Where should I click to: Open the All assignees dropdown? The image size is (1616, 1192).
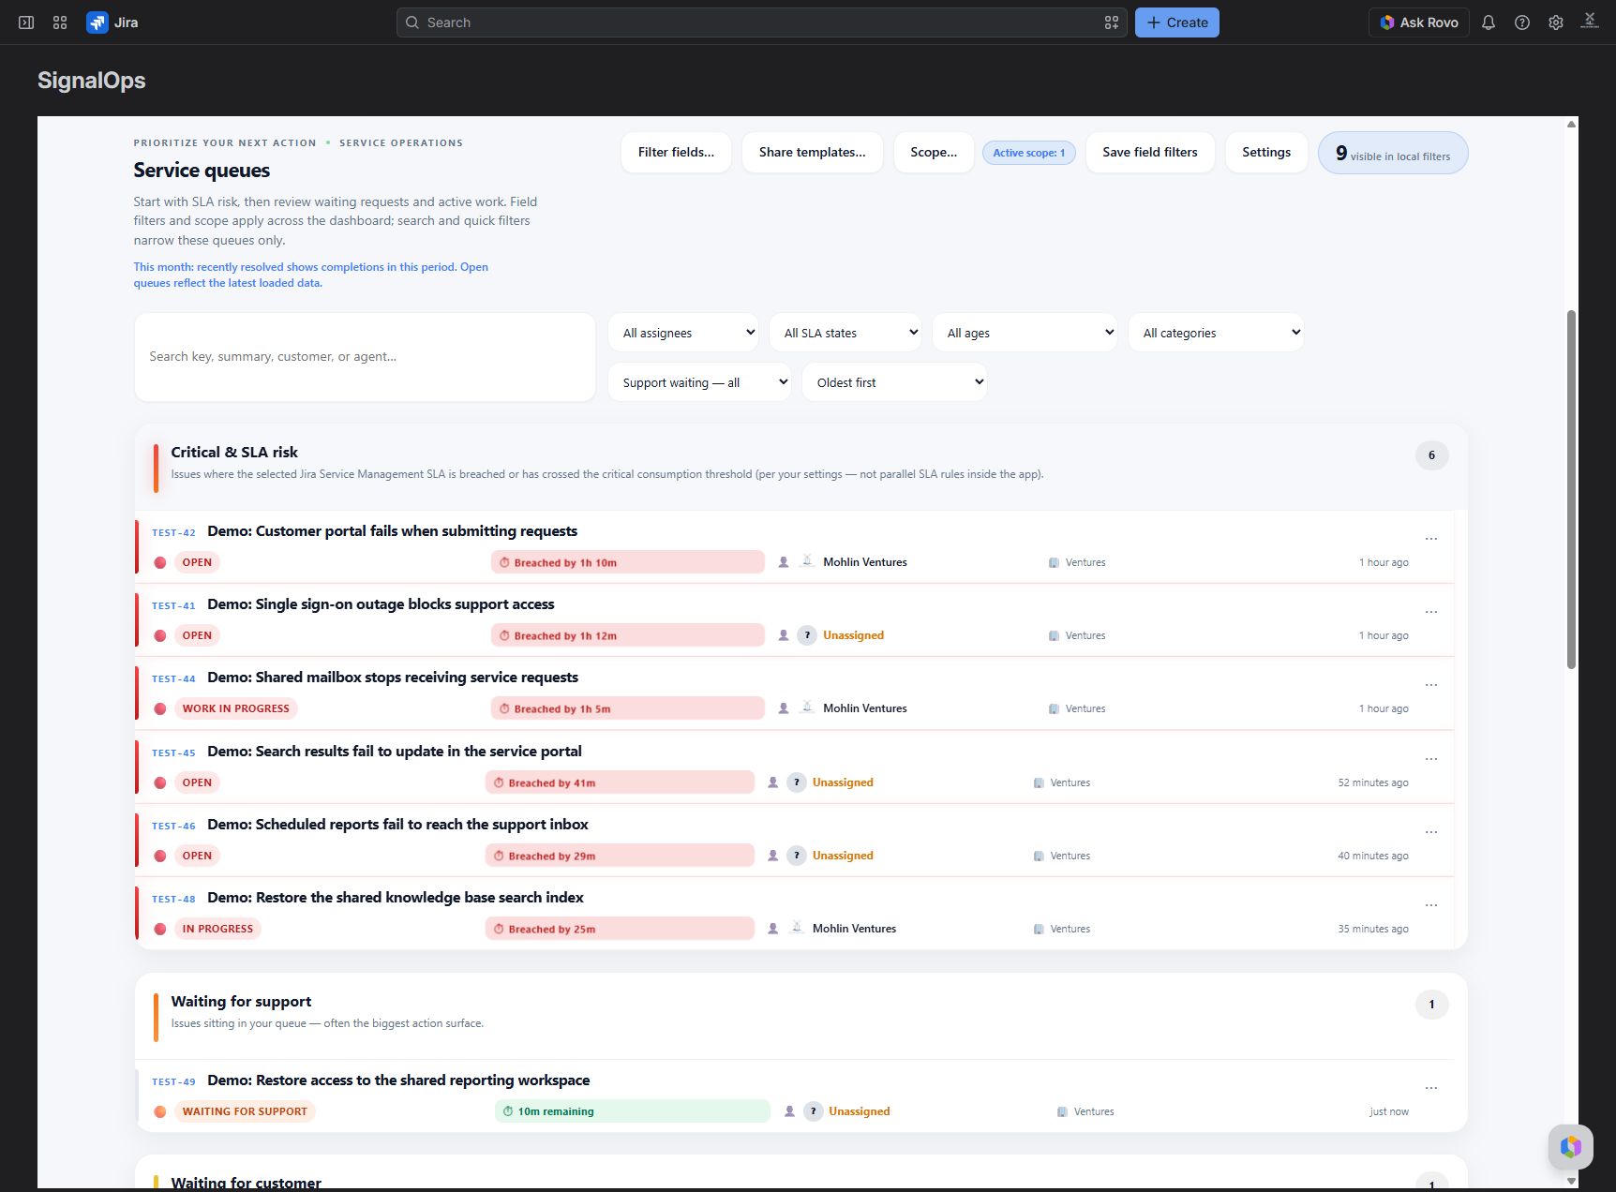pyautogui.click(x=683, y=333)
